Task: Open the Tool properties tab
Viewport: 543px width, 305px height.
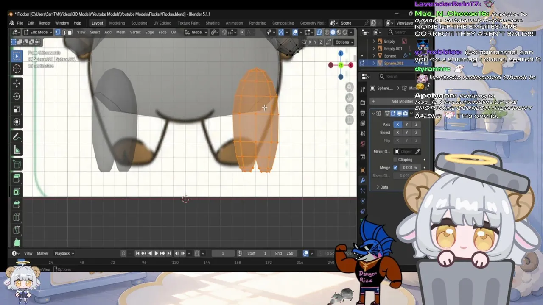Action: 363,89
